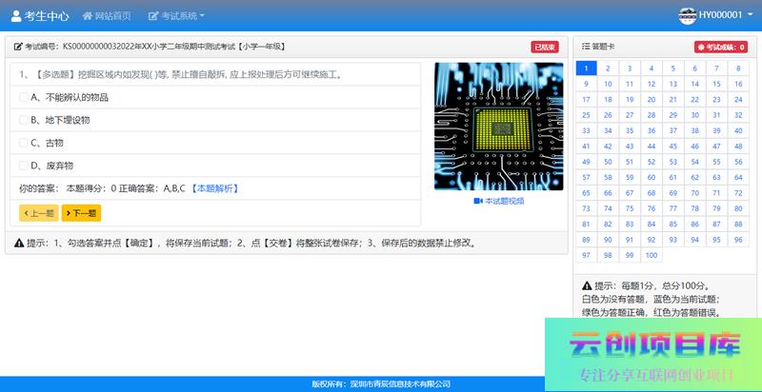
Task: Jump to question 67
Action: pyautogui.click(x=630, y=193)
